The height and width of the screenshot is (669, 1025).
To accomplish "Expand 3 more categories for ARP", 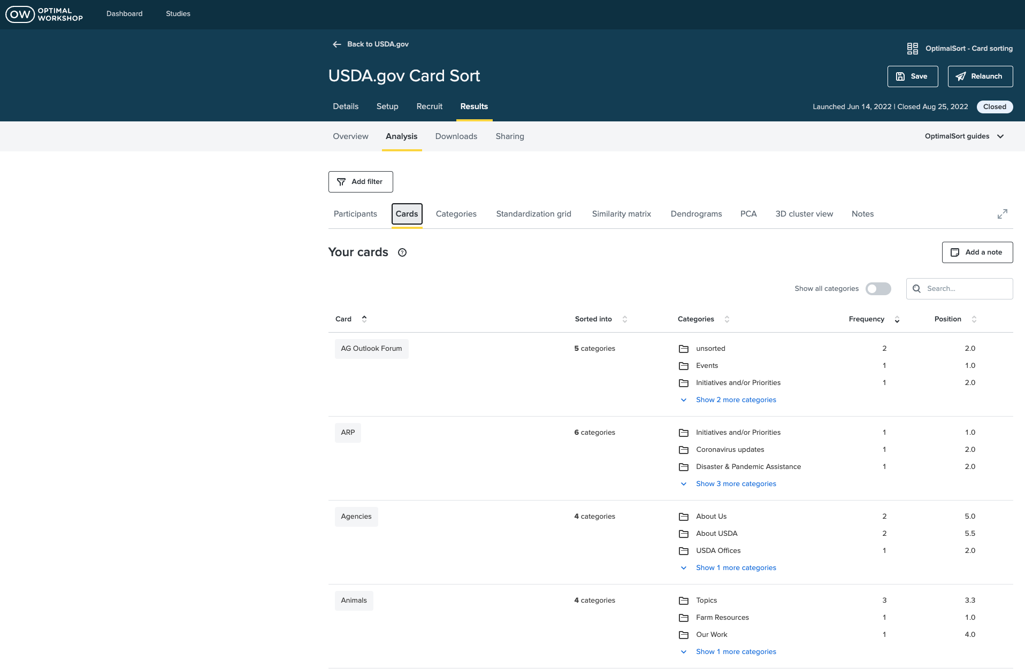I will coord(736,484).
